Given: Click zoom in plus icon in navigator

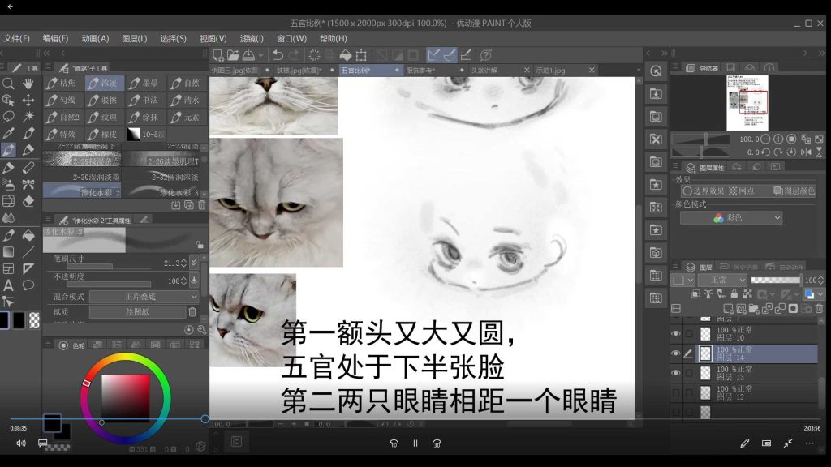Looking at the screenshot, I should tap(778, 139).
